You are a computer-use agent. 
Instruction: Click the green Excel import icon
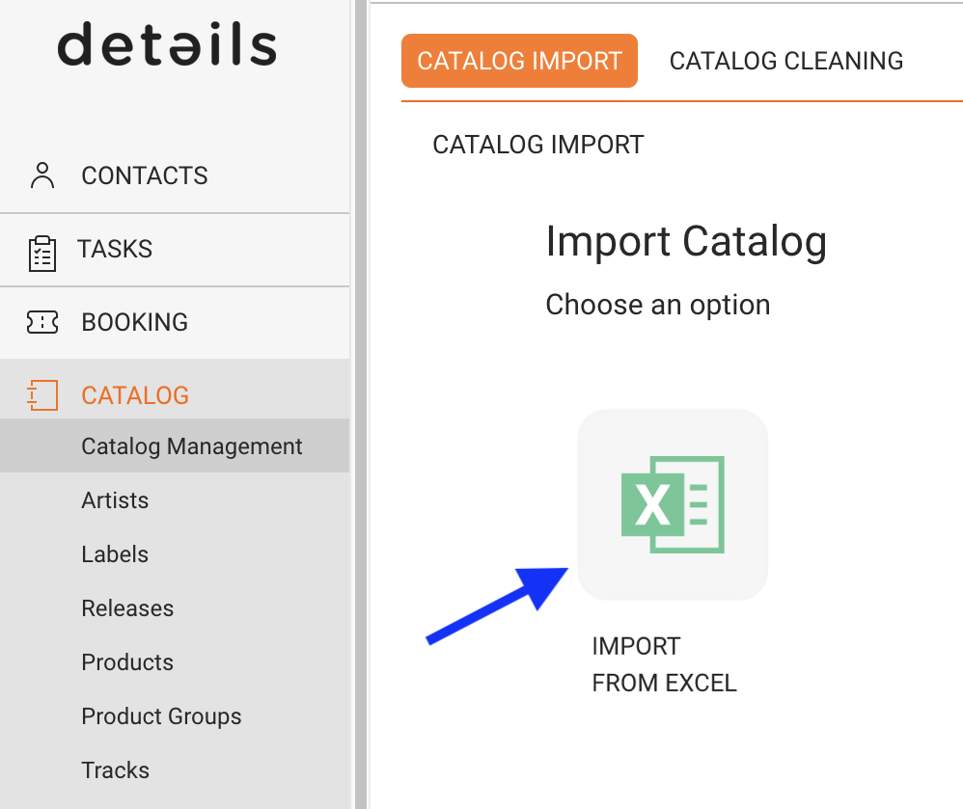point(672,504)
